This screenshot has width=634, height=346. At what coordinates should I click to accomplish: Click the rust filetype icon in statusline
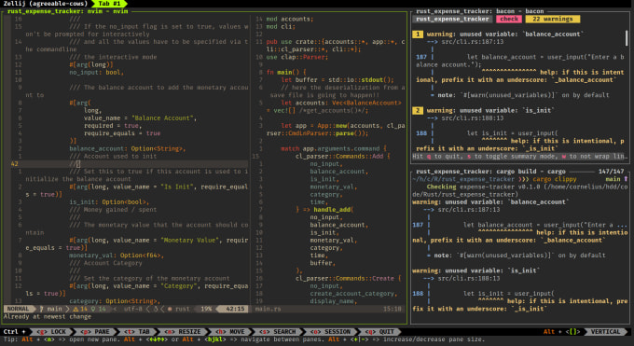click(x=170, y=309)
